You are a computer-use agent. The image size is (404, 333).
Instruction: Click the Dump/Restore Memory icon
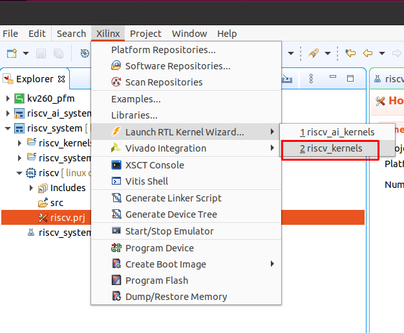coord(116,296)
